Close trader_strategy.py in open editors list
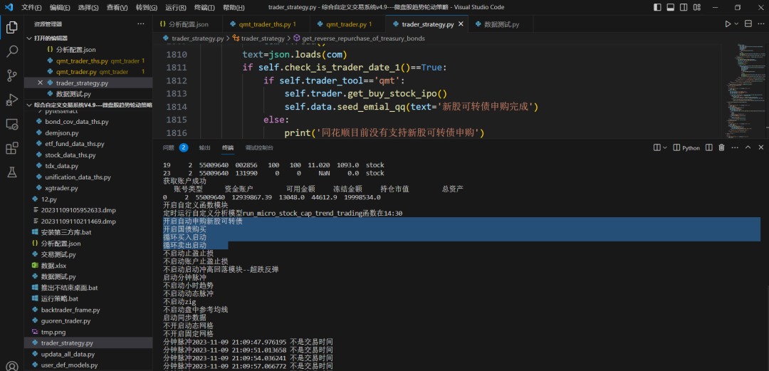Viewport: 769px width, 371px height. 40,83
